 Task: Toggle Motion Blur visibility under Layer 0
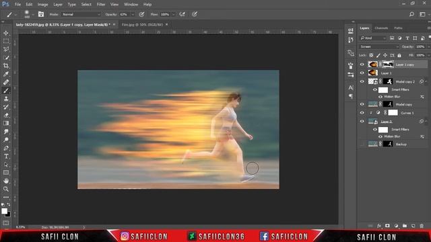click(x=380, y=136)
